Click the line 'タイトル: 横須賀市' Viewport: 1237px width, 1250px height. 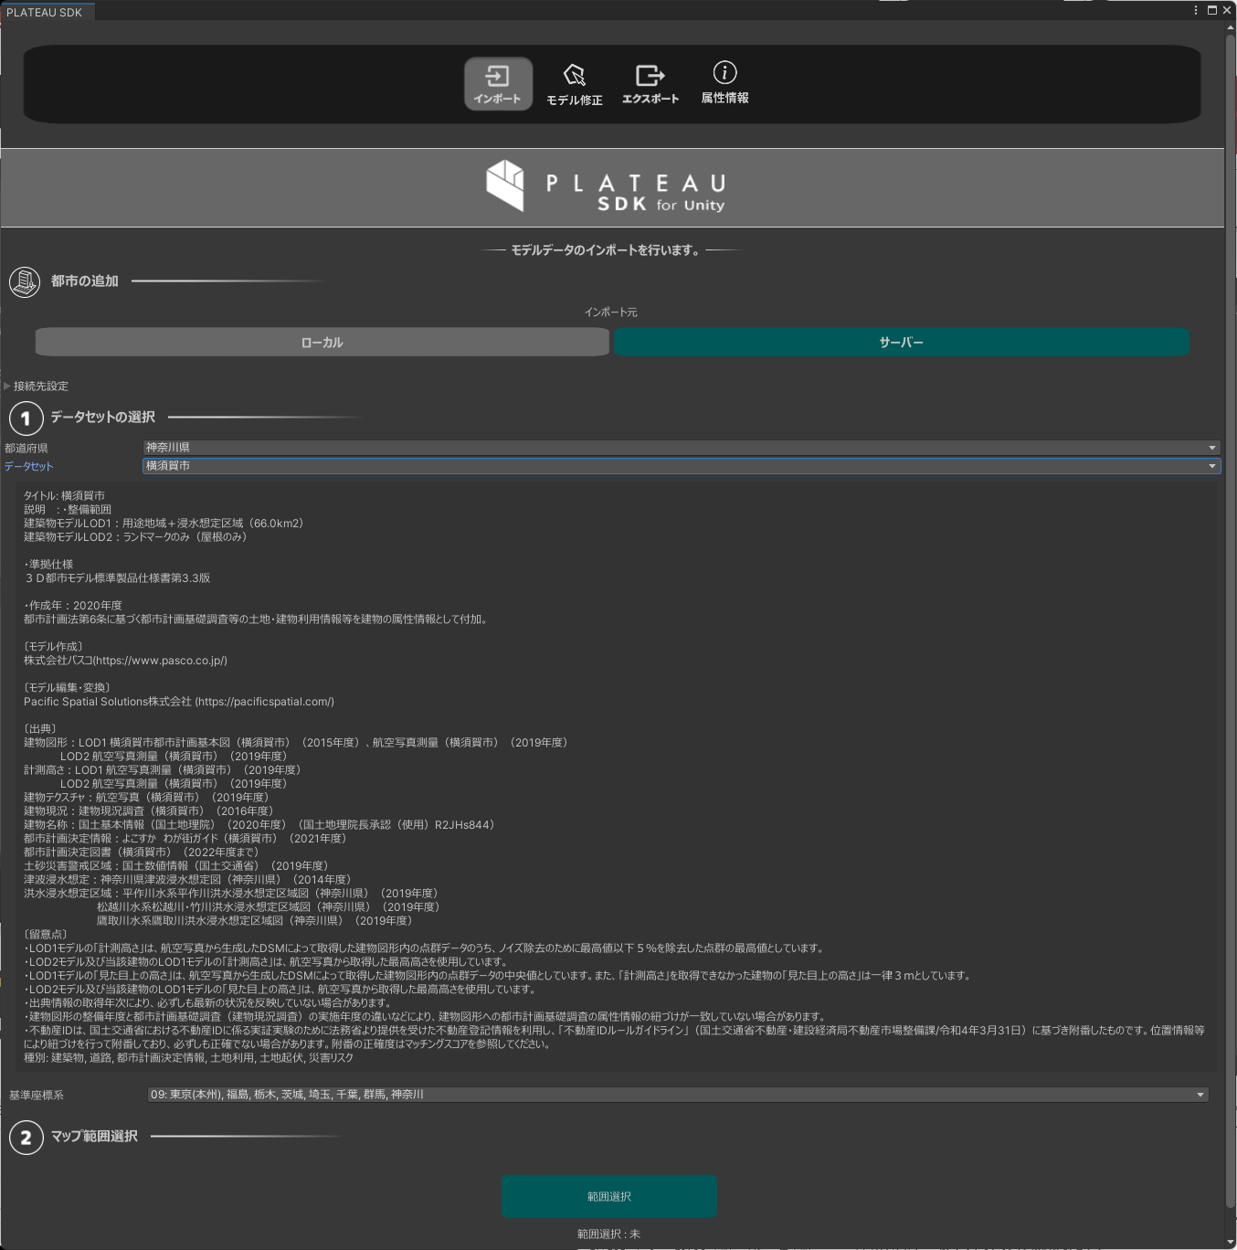[x=64, y=496]
